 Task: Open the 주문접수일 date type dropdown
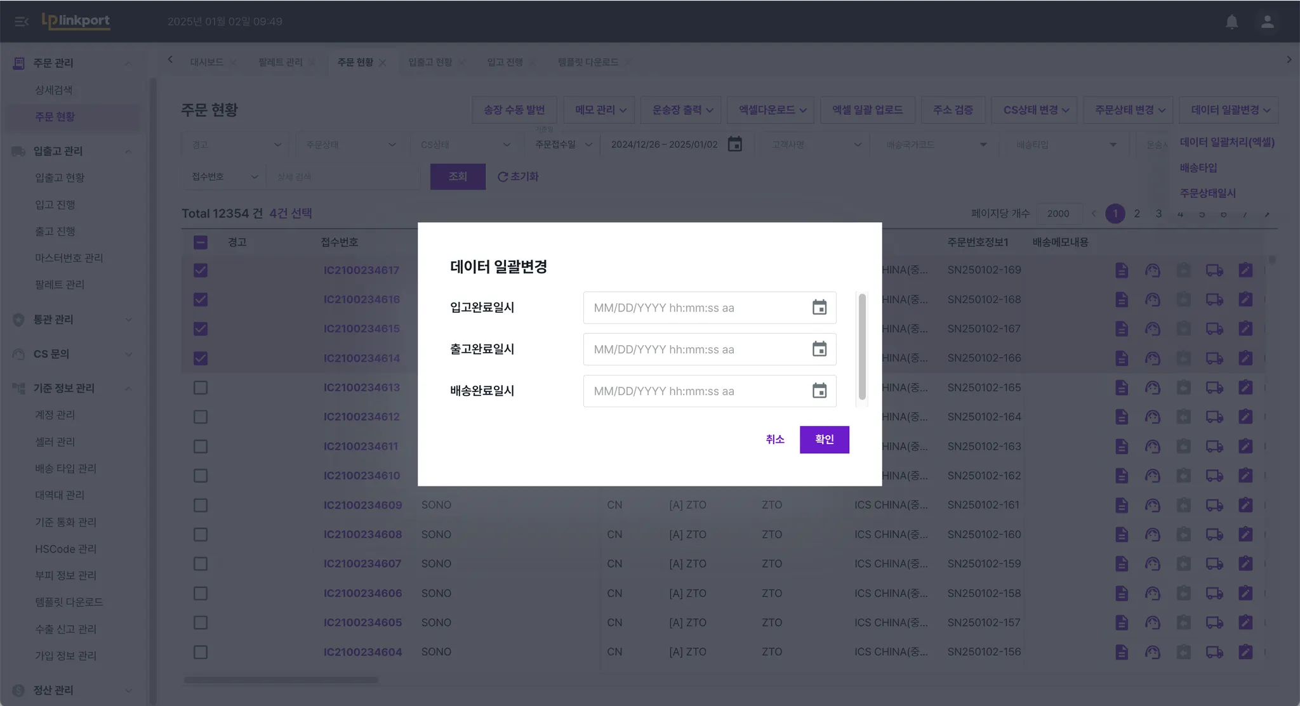point(563,145)
